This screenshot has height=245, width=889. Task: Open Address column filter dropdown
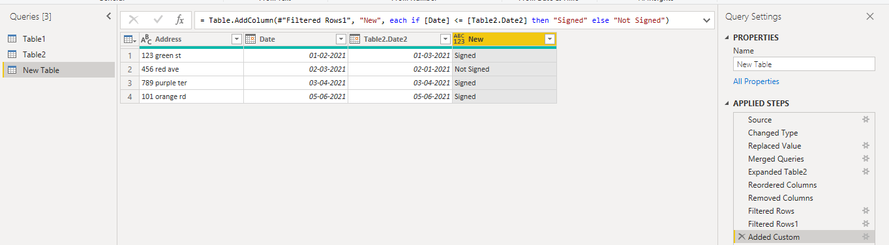pos(236,40)
